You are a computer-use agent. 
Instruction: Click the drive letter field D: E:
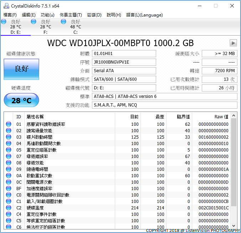tap(124, 88)
